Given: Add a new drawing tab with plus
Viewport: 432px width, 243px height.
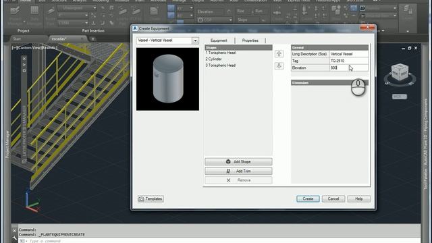Looking at the screenshot, I should pos(93,39).
